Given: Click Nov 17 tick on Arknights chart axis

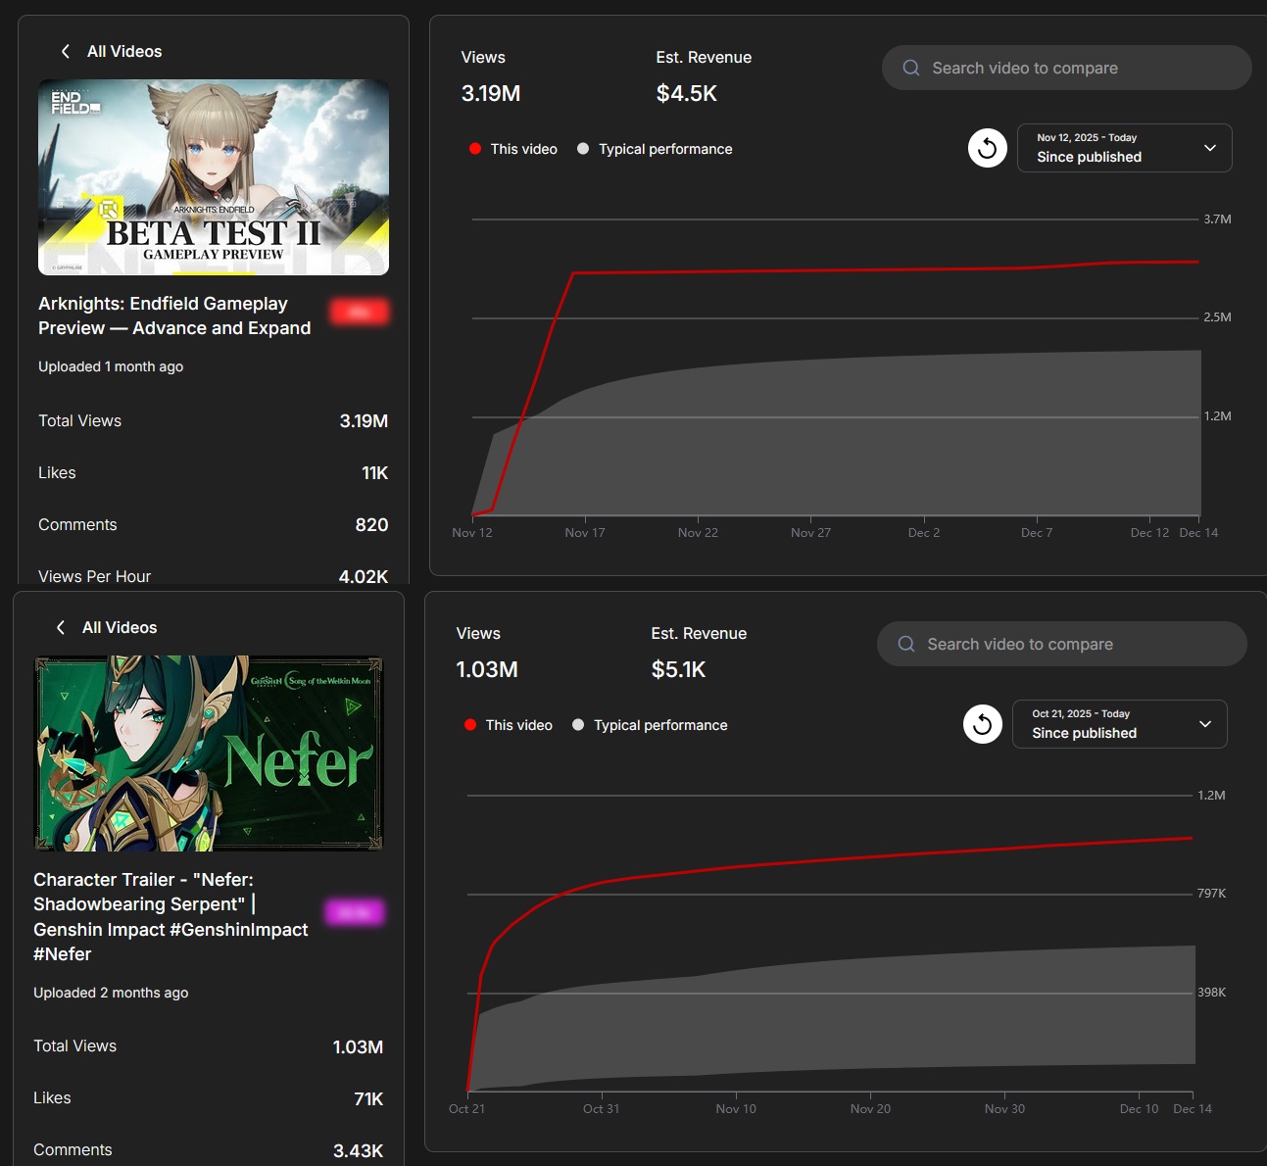Looking at the screenshot, I should [585, 532].
